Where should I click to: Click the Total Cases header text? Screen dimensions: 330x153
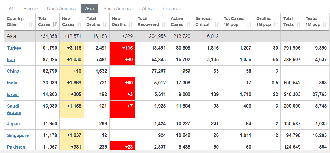[x=44, y=21]
